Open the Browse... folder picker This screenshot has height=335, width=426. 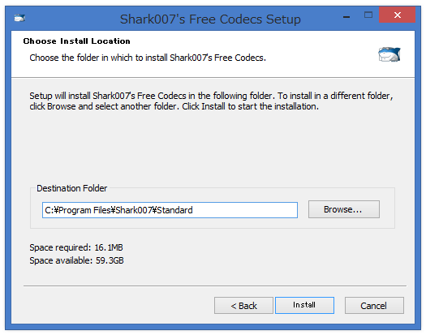(x=344, y=209)
